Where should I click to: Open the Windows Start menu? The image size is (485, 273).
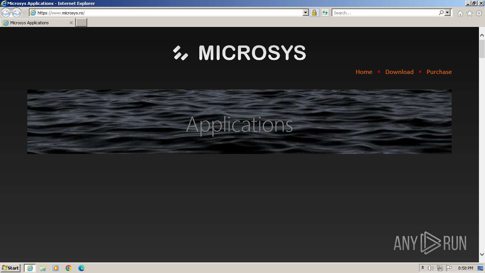[10, 268]
